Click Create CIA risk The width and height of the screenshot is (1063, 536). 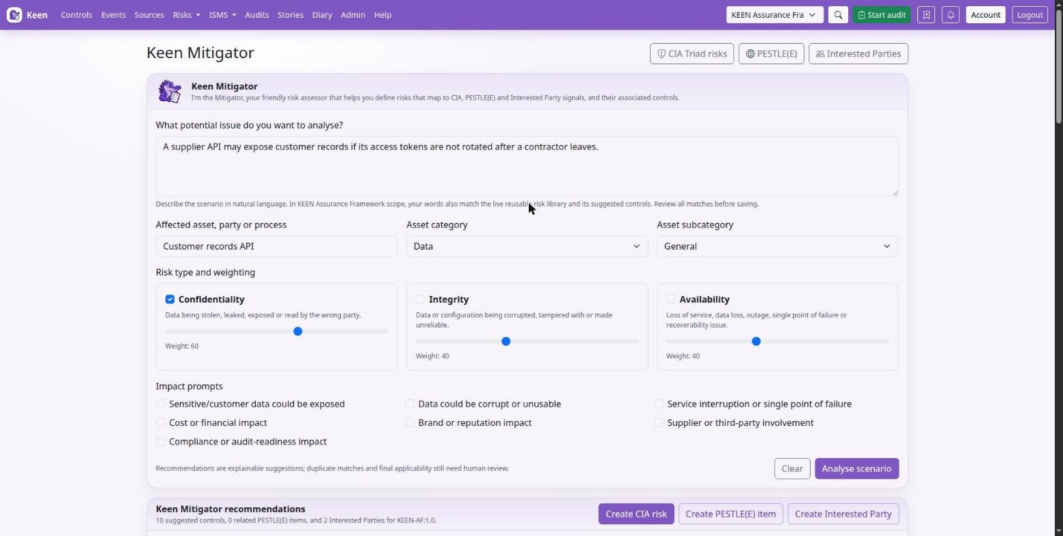636,514
